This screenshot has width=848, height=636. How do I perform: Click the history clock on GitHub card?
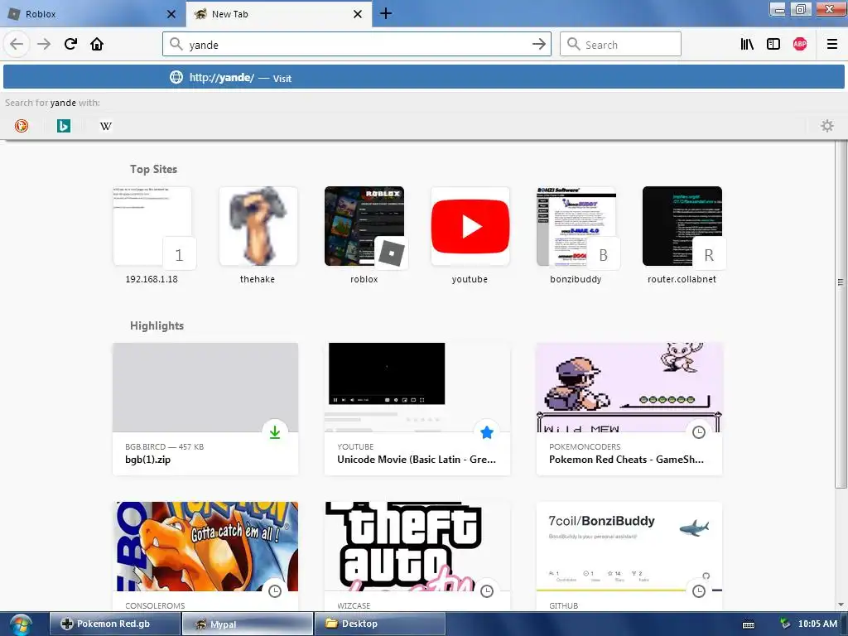pos(699,591)
